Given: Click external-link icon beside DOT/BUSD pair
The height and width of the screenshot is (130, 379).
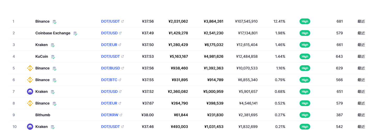Looking at the screenshot, I should point(123,68).
